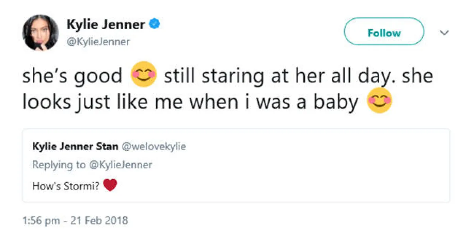Click the "Replying to" text
474x231 pixels.
click(x=58, y=165)
